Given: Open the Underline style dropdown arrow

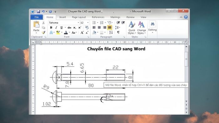Looking at the screenshot, I should pyautogui.click(x=65, y=27).
